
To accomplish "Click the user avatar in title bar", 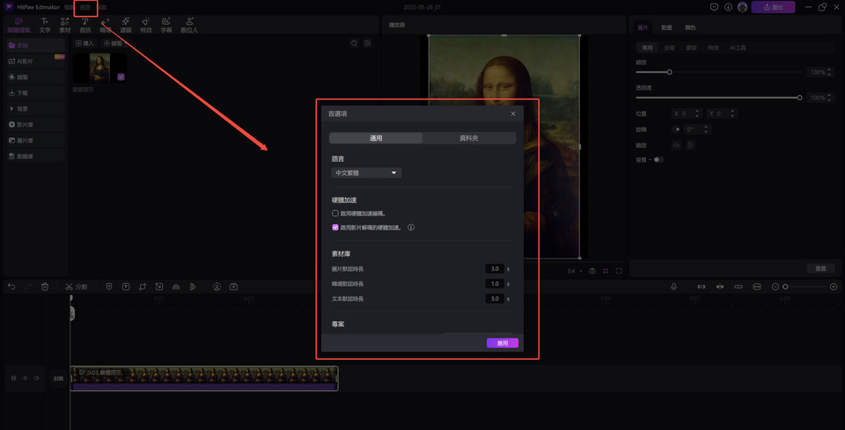I will [x=743, y=7].
